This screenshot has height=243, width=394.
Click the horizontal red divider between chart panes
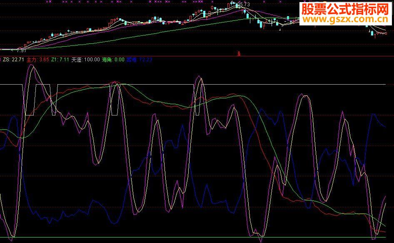pos(197,56)
